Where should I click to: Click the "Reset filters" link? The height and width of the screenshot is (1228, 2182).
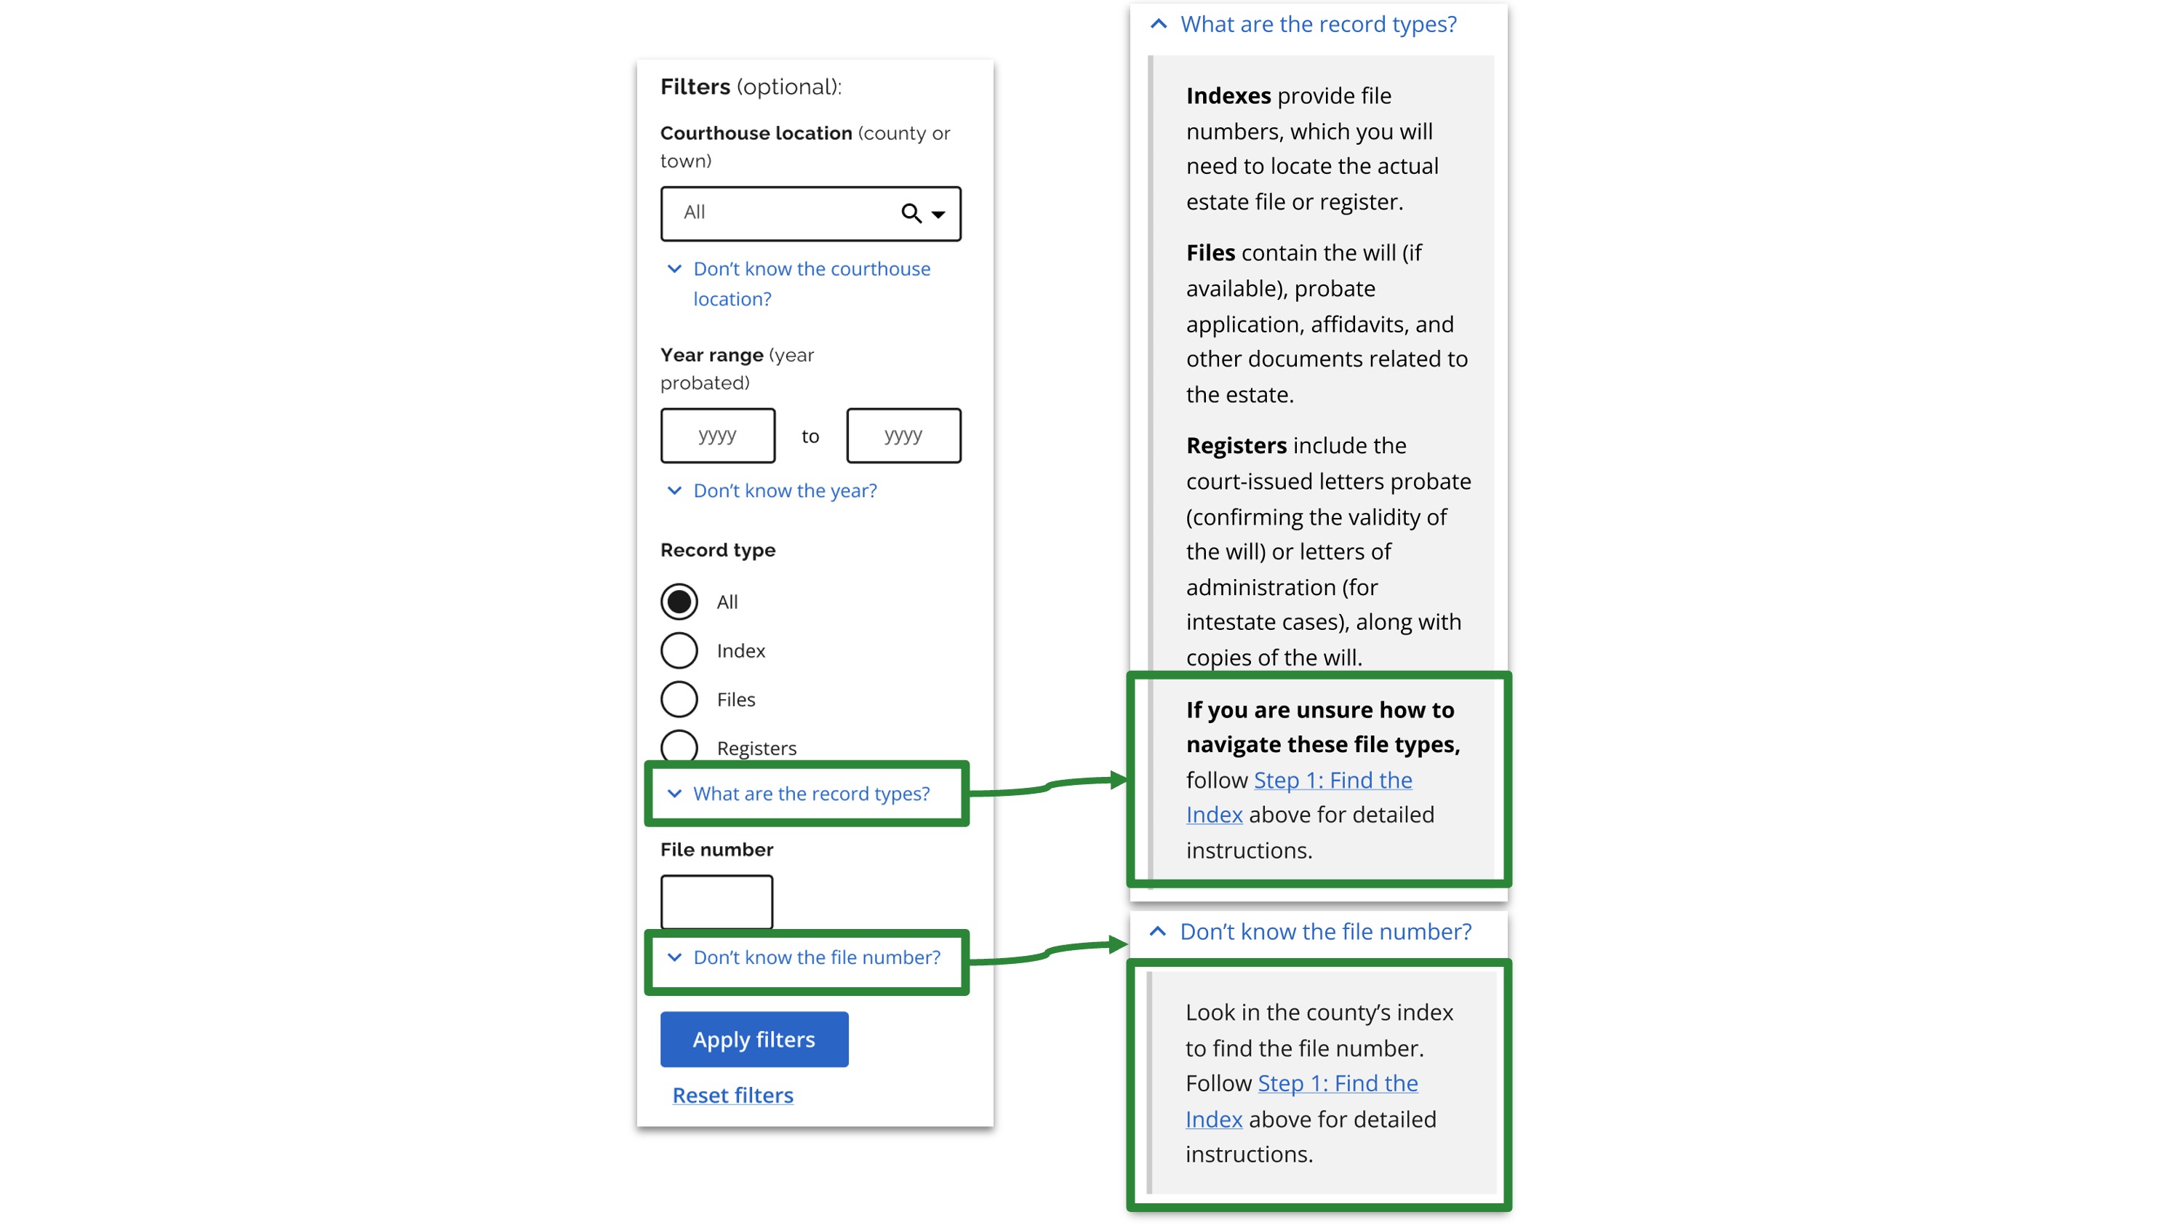coord(732,1095)
